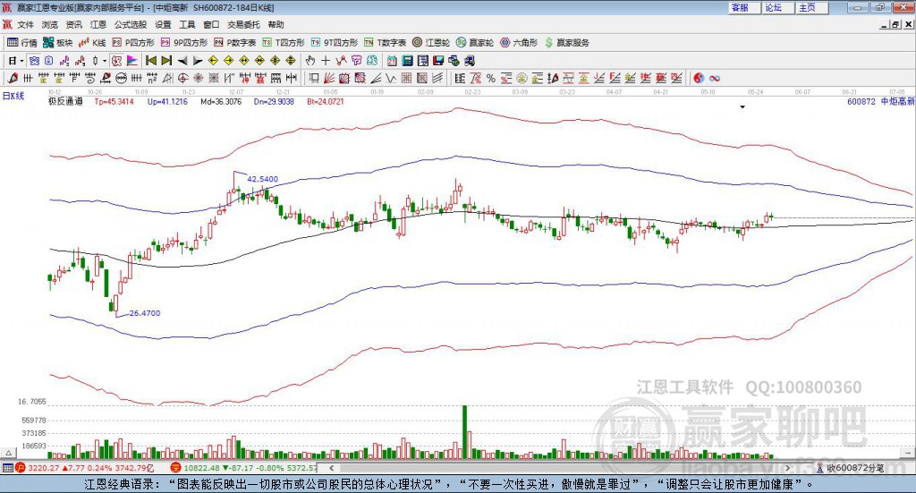Jump to last bar green arrow
The width and height of the screenshot is (916, 493).
click(166, 61)
